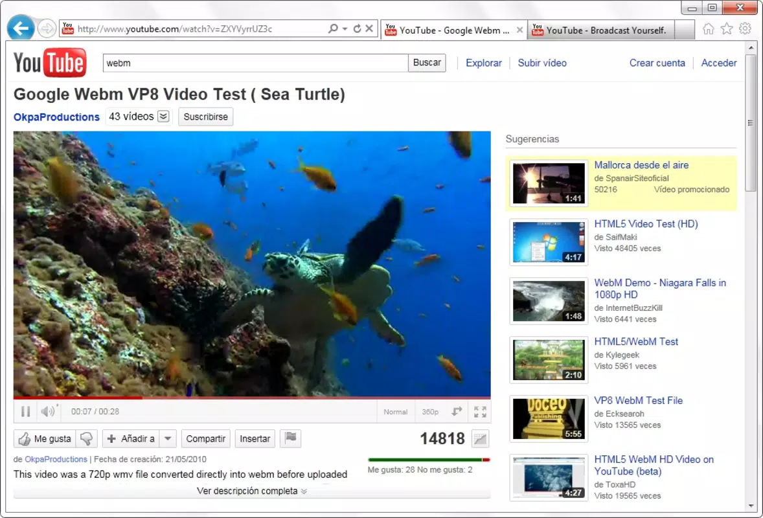Click Crear cuenta
The image size is (763, 518).
tap(657, 63)
